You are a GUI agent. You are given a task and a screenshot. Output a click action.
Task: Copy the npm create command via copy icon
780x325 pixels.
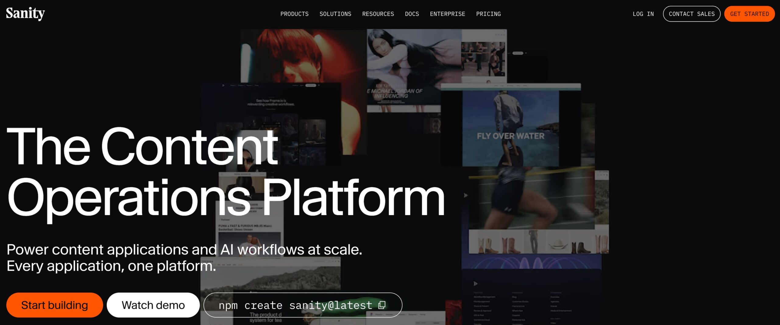pyautogui.click(x=382, y=305)
